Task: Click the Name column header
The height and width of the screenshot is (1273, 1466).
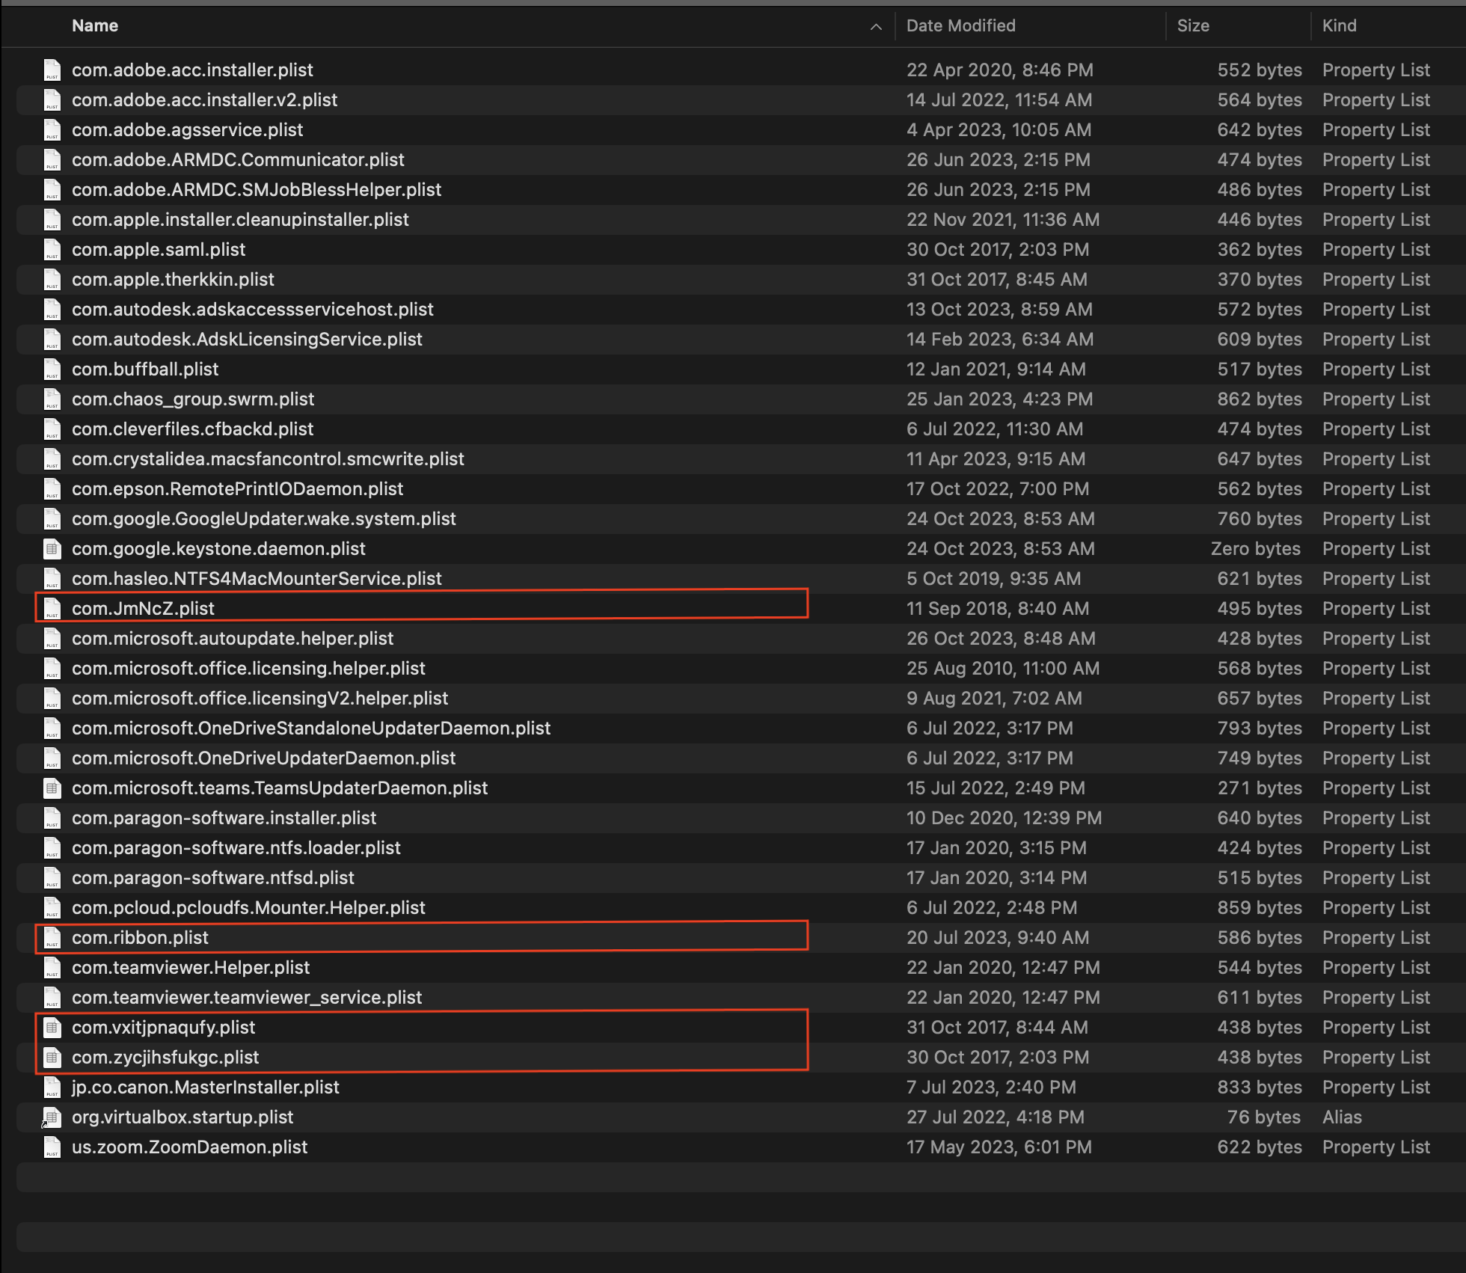Action: pos(95,25)
